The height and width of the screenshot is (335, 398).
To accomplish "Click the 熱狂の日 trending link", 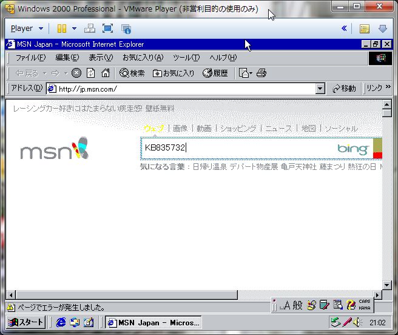I will (362, 167).
